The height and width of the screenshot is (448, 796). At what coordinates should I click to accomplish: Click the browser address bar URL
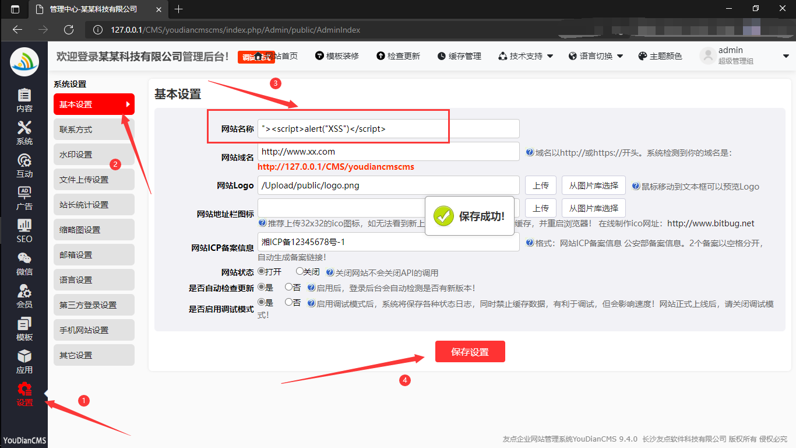click(235, 30)
